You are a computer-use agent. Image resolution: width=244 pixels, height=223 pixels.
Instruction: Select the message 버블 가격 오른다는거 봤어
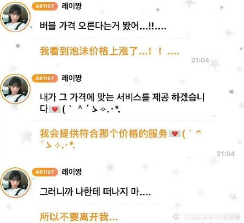click(103, 26)
